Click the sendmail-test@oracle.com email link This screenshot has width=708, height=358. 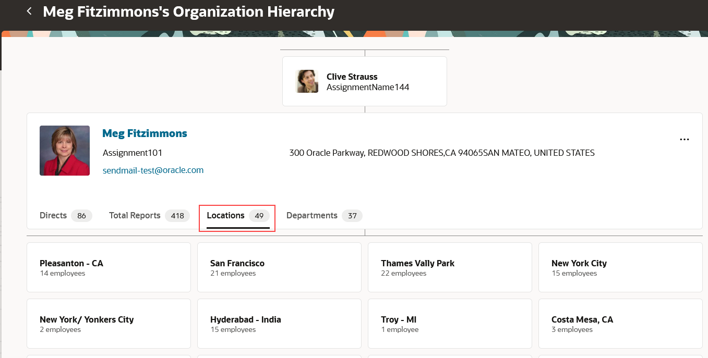(x=153, y=170)
